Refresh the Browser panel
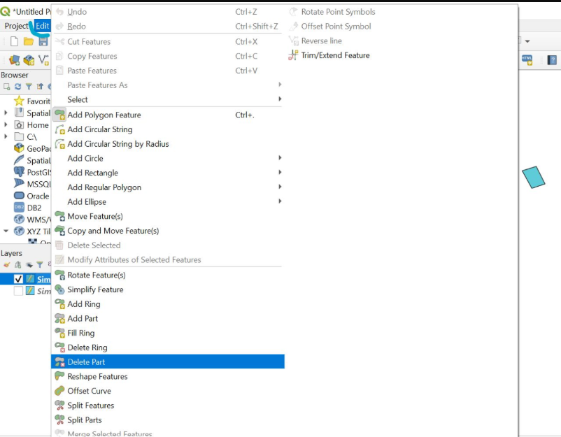The width and height of the screenshot is (561, 437). coord(17,85)
